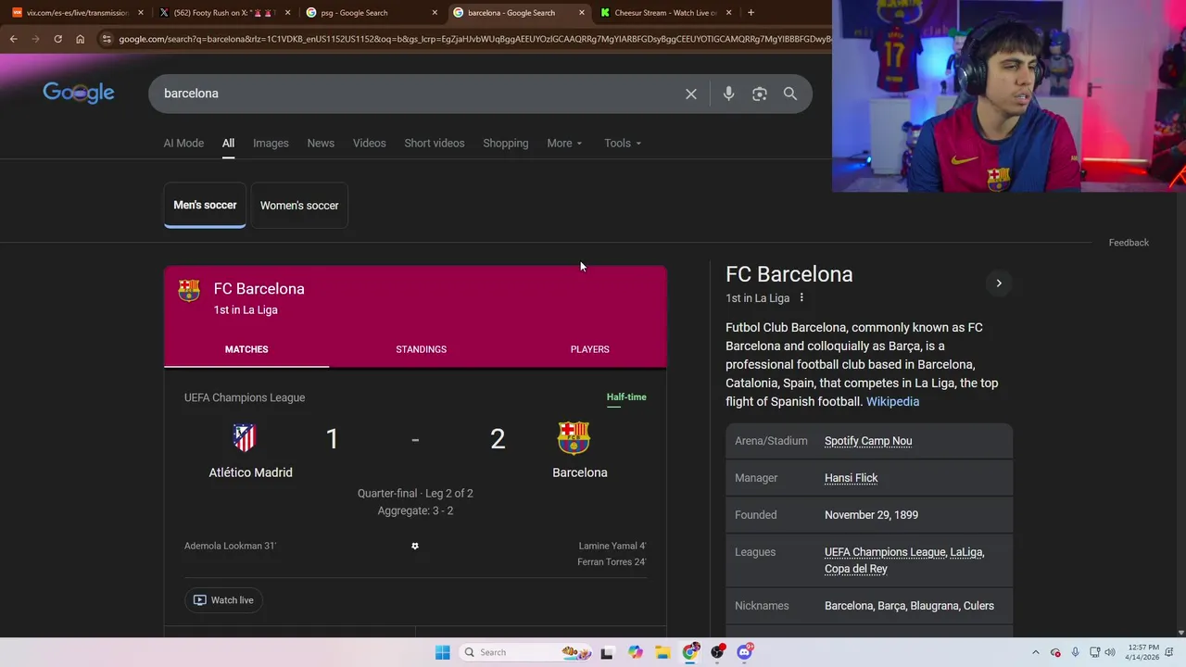Click the UEFA Champions League match heading
The width and height of the screenshot is (1186, 667).
pos(245,397)
